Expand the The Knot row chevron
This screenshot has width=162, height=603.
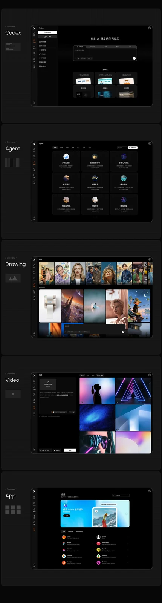pos(128,563)
